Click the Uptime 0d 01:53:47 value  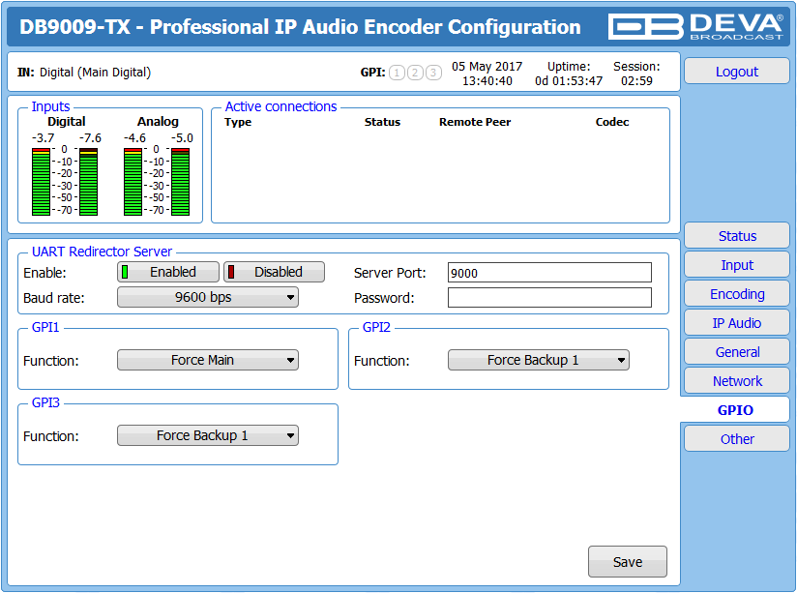[569, 81]
